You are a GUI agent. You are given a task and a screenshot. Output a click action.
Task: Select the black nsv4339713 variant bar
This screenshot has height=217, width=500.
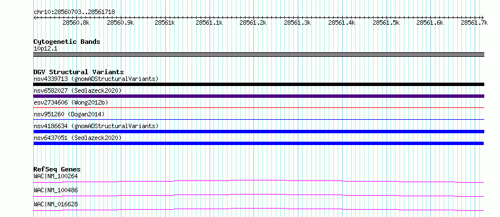pos(259,84)
